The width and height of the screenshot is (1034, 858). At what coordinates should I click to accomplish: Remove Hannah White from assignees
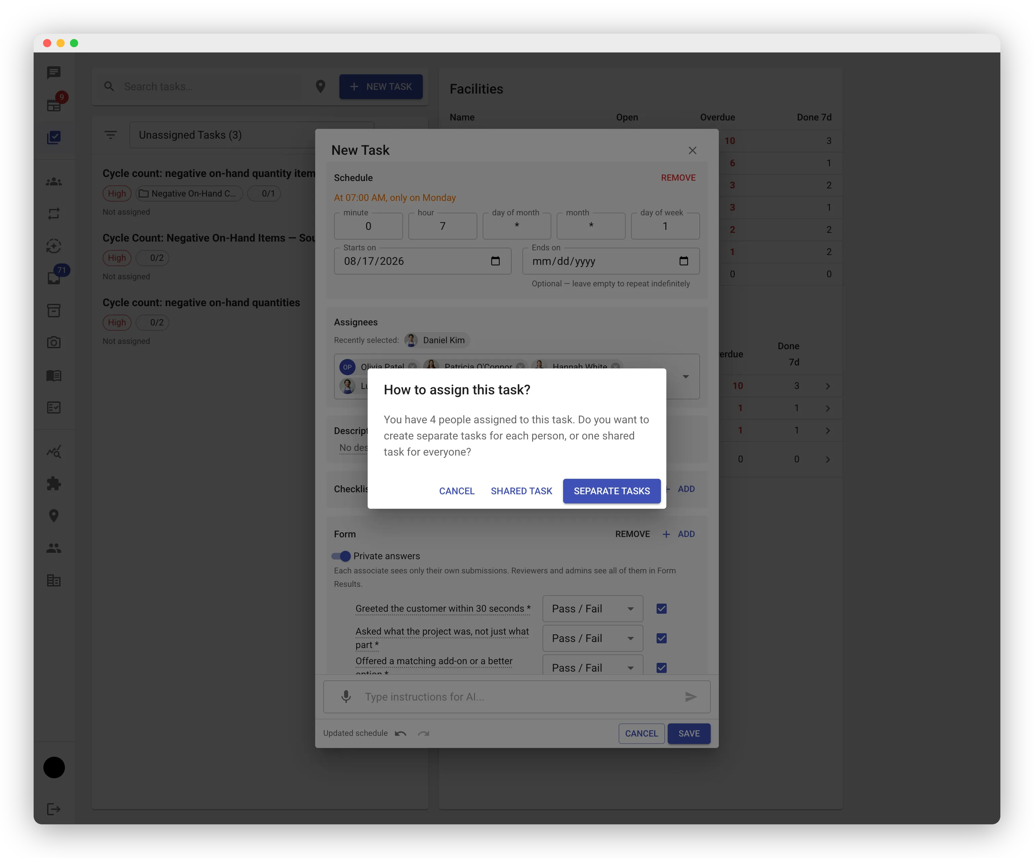[x=616, y=366]
